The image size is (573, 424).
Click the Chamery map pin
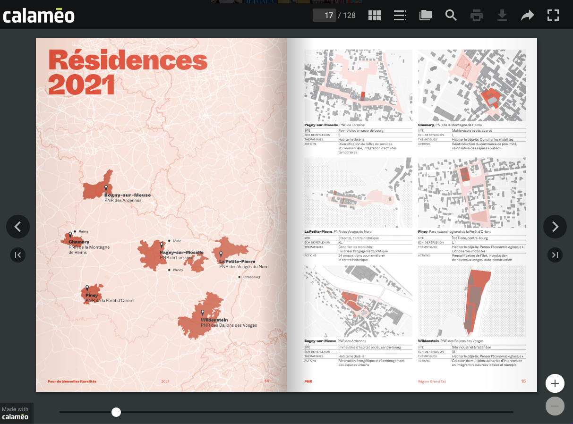coord(70,235)
